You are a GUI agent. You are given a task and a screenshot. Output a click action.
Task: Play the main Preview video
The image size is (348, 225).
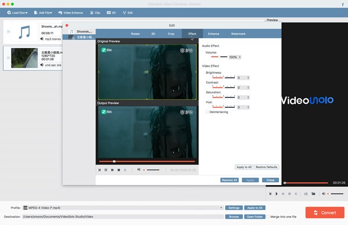click(277, 194)
